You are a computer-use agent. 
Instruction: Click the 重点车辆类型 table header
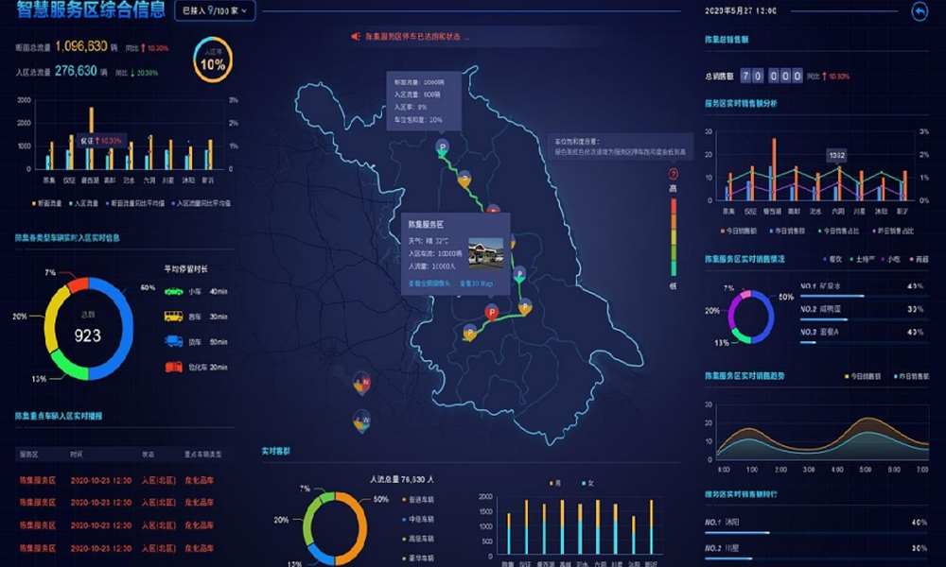202,455
